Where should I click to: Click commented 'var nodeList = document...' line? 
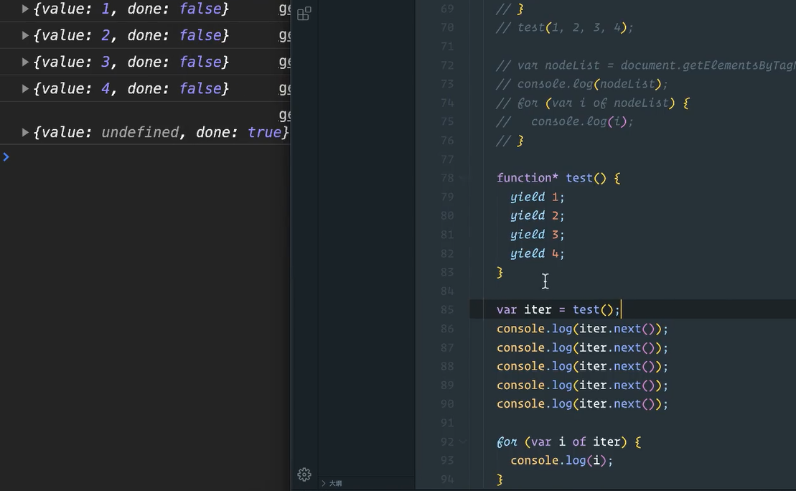point(646,65)
